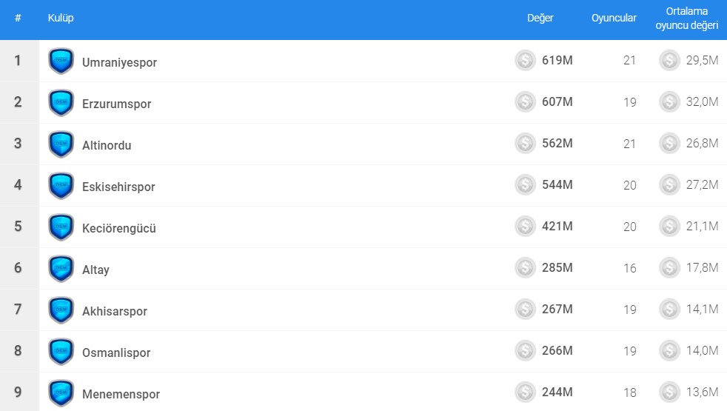Viewport: 727px width, 411px height.
Task: Click coin icon beside 619M value
Action: point(525,61)
